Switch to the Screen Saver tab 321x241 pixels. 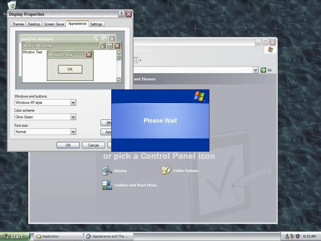[x=54, y=24]
